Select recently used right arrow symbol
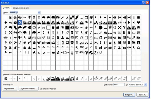Viewport: 151px width, 99px height. 10,79
